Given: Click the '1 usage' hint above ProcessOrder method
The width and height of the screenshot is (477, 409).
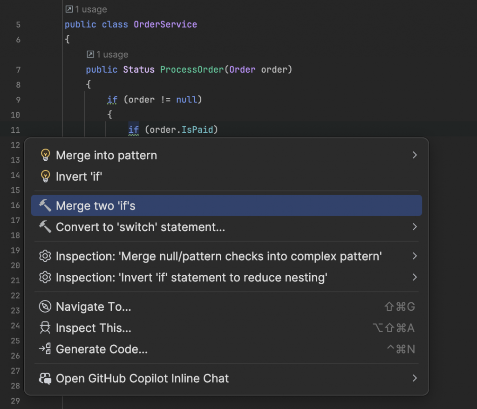Looking at the screenshot, I should [108, 55].
